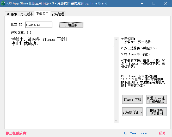This screenshot has height=137, width=172.
Task: Click instruction text 1.搜索APP，双击选择。
Action: (137, 42)
